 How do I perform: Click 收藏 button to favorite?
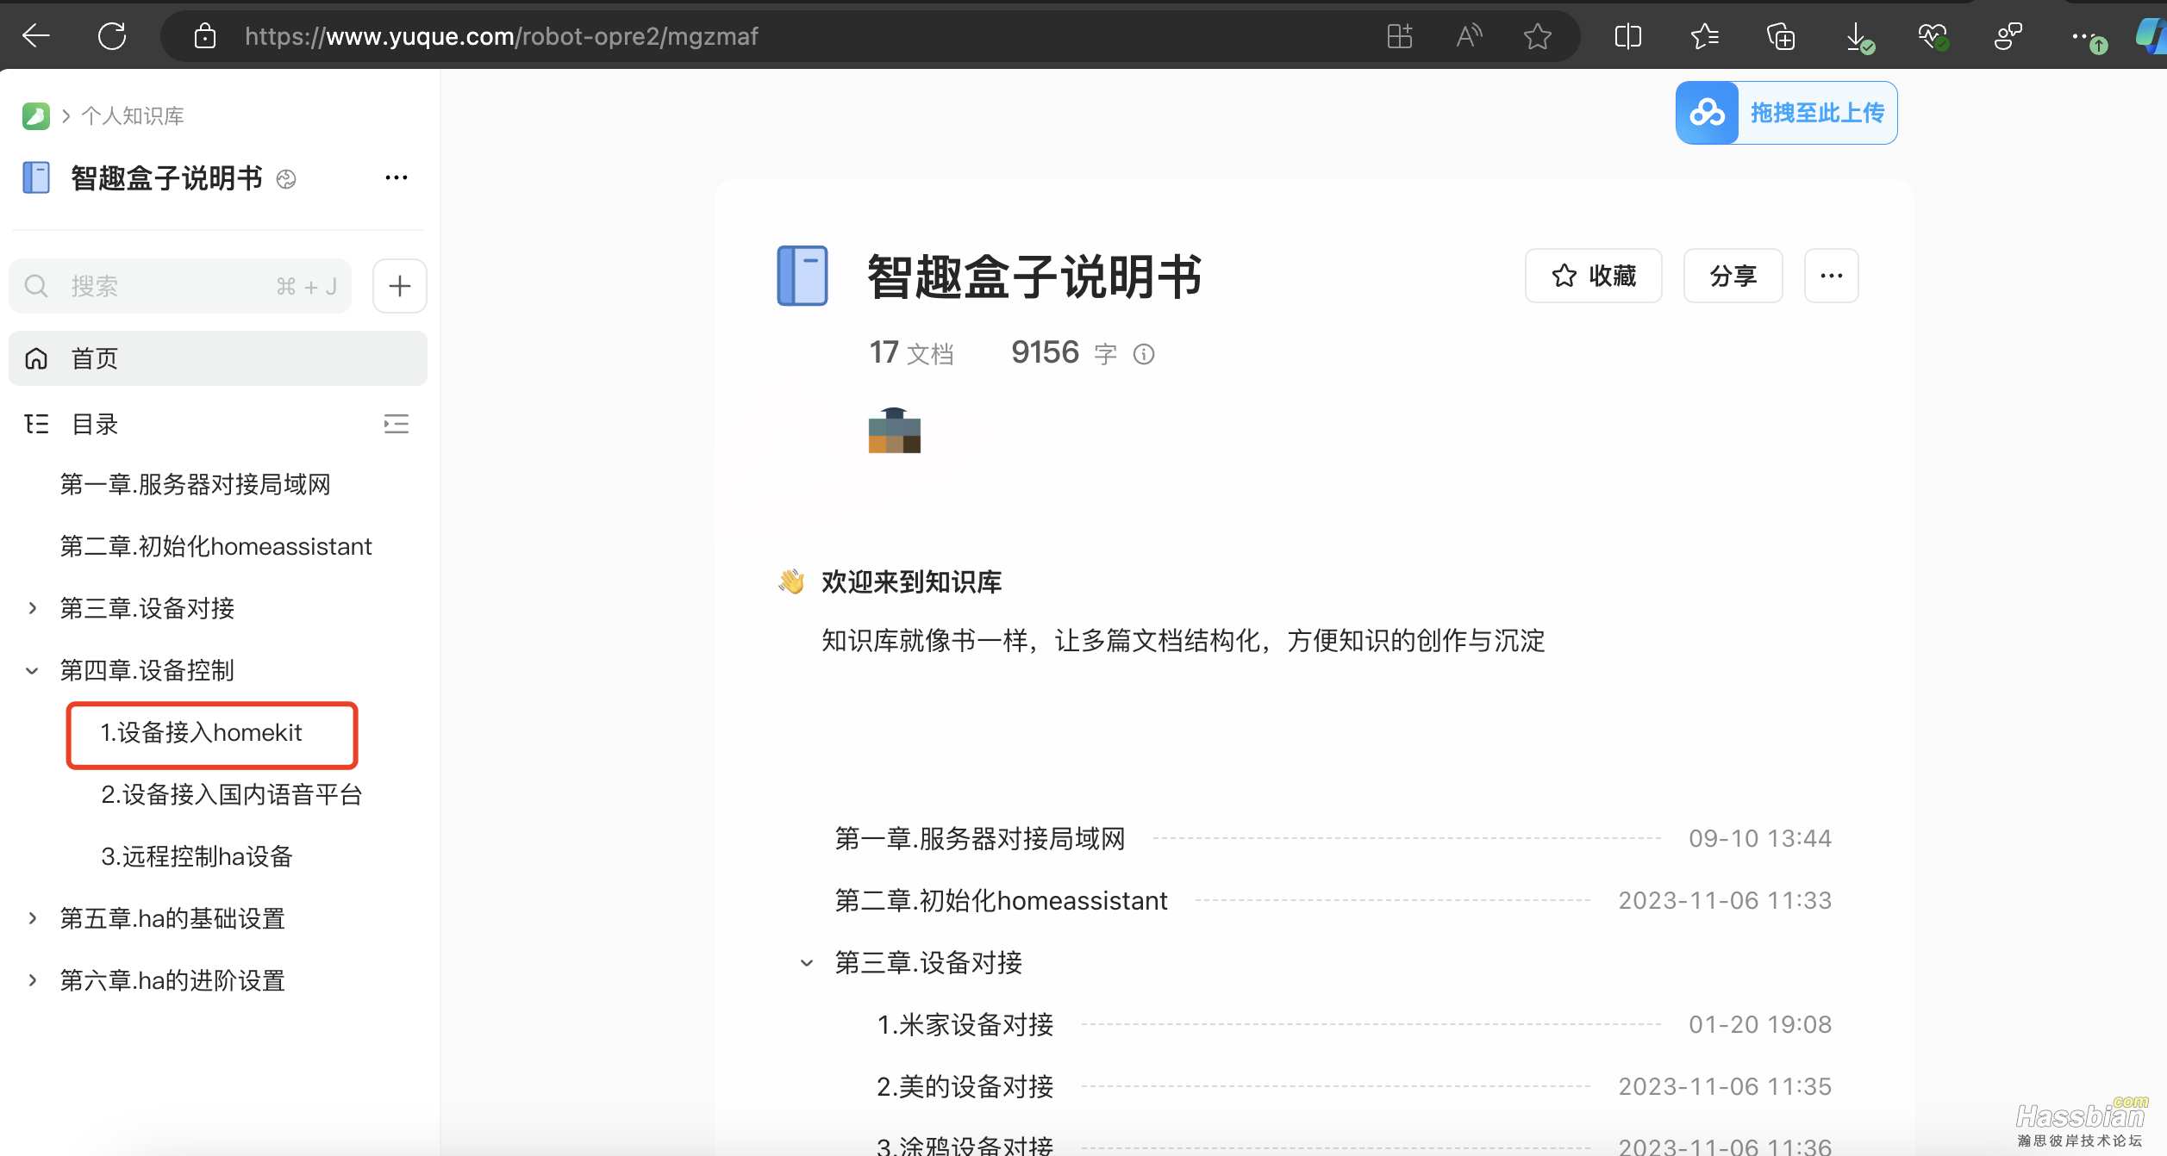[x=1594, y=276]
